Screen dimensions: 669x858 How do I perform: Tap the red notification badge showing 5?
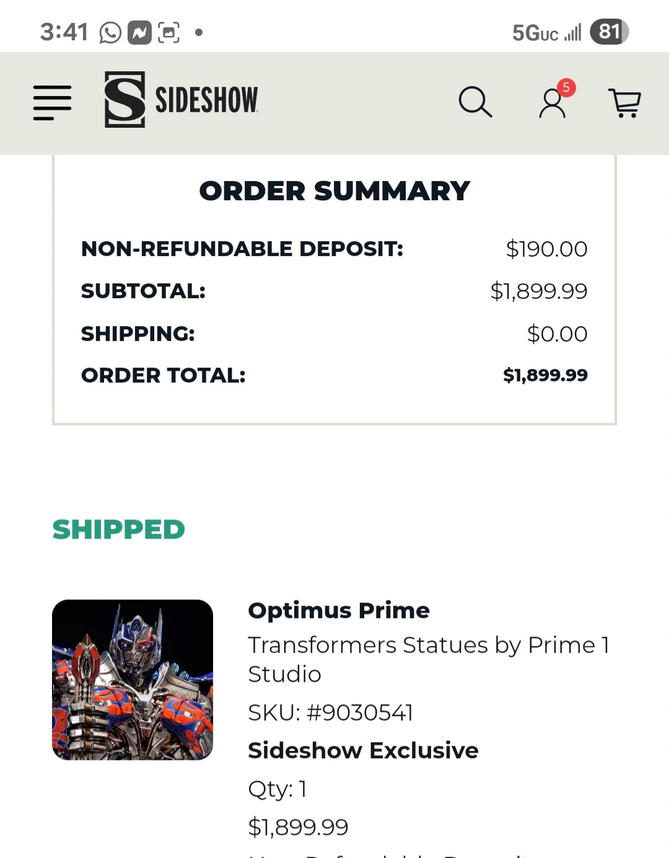pyautogui.click(x=566, y=87)
